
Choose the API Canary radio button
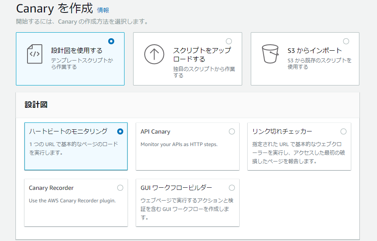(232, 131)
